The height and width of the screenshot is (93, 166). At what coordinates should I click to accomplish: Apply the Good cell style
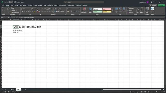point(98,12)
